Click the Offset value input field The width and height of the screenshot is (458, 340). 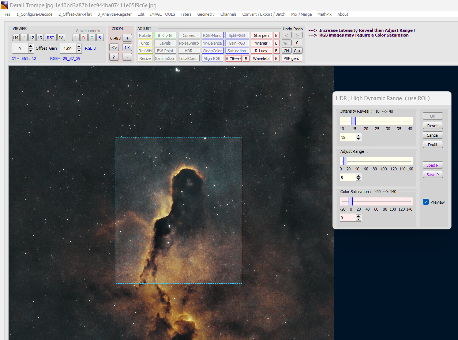[20, 49]
